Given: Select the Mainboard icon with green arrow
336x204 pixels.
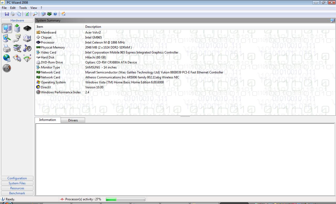Looking at the screenshot, I should click(x=17, y=28).
